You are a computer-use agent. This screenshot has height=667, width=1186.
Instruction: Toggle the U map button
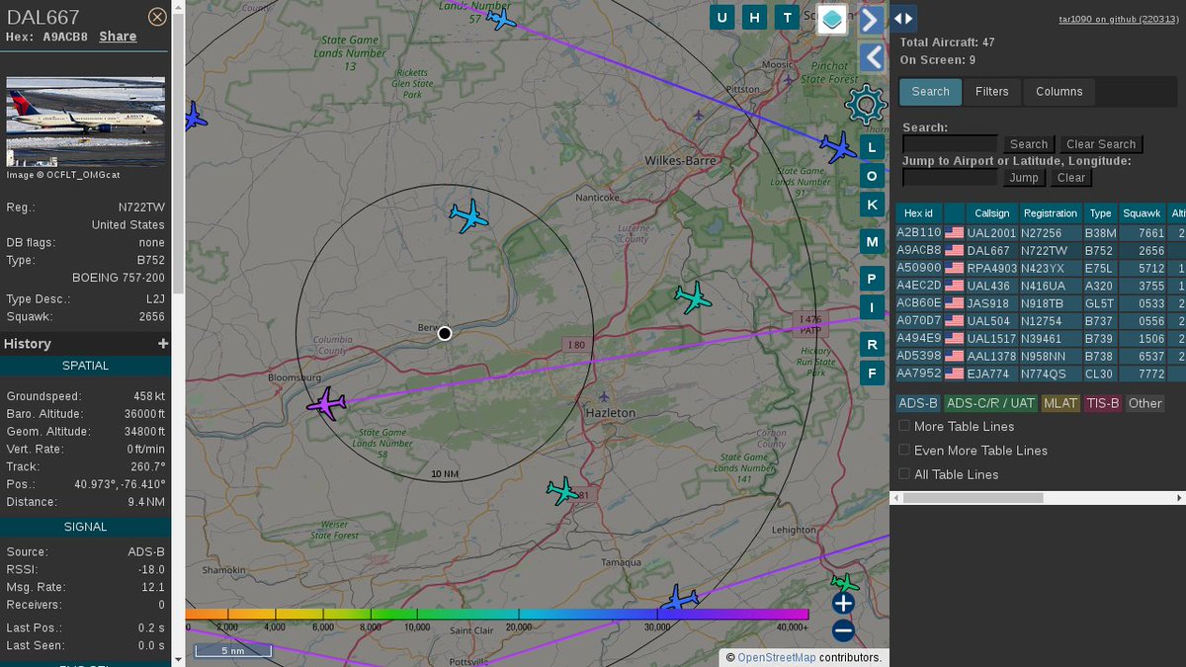[722, 17]
